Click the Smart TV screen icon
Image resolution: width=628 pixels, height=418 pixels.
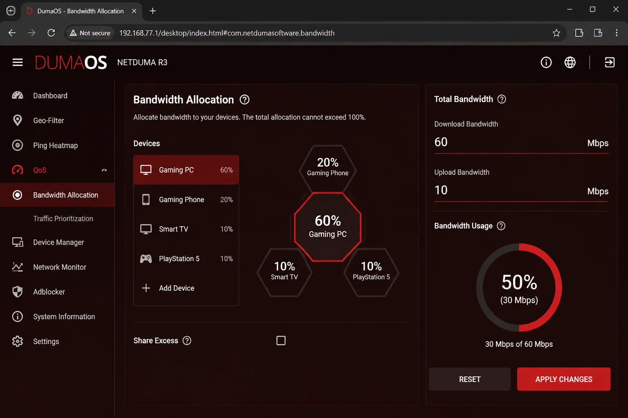[146, 229]
